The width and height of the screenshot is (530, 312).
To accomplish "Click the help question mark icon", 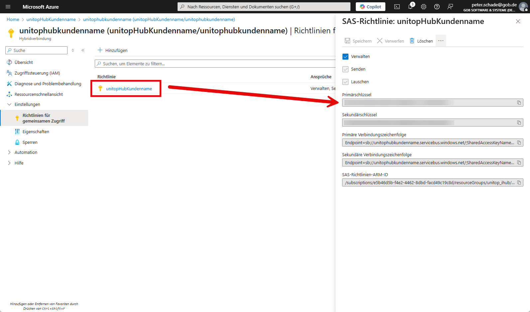I will click(437, 7).
